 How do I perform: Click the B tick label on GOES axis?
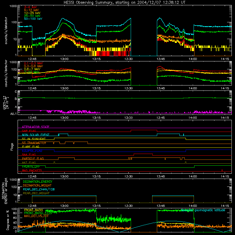(x=16, y=99)
